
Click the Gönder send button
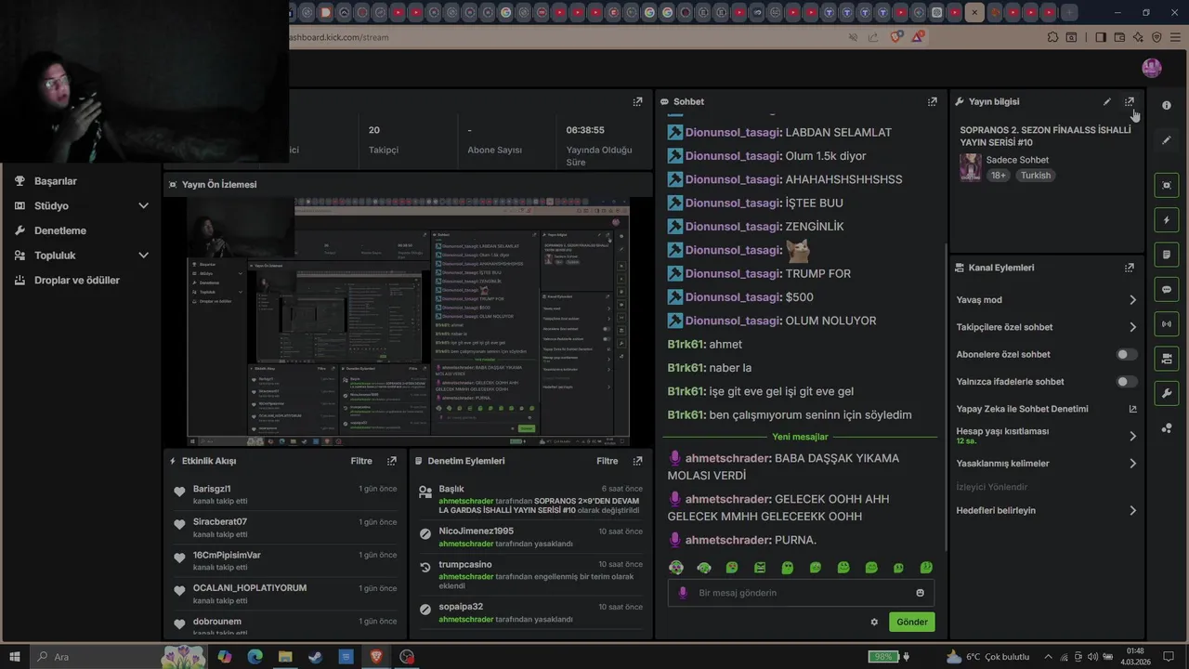tap(911, 622)
